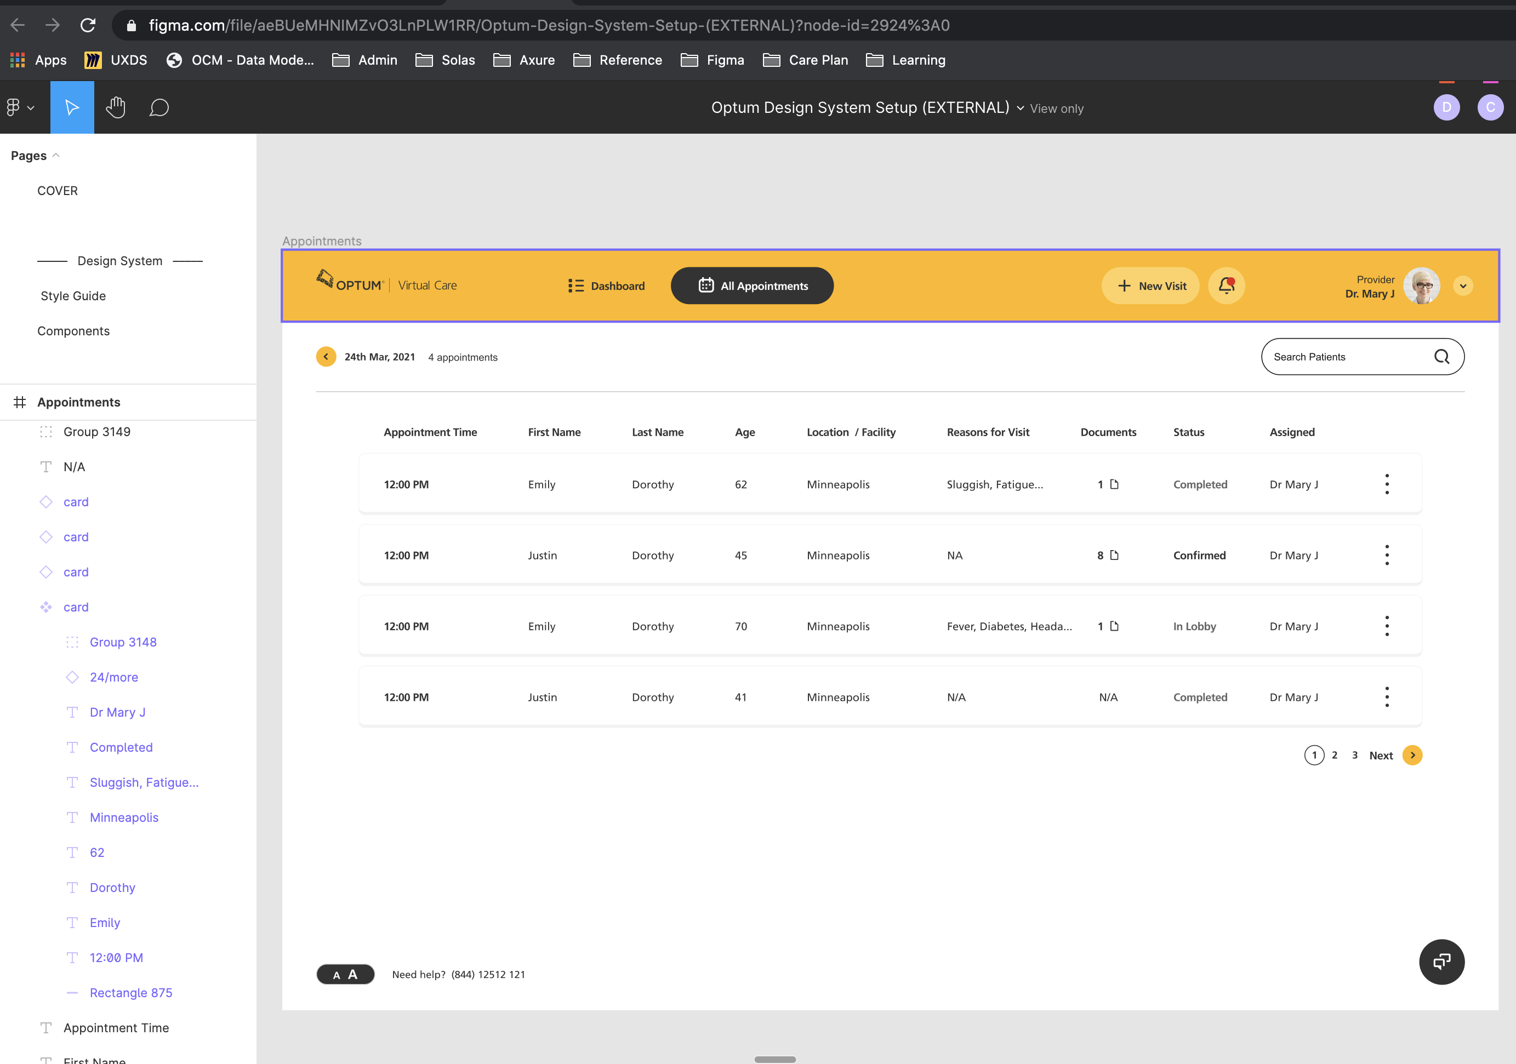Click the user avatar D in the toolbar
Screen dimensions: 1516x1064
point(1447,107)
